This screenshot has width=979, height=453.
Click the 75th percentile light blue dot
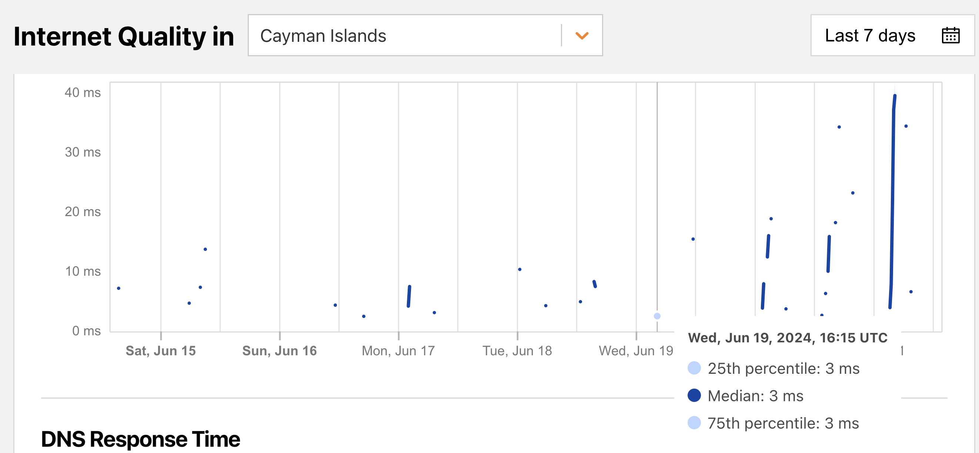coord(694,423)
